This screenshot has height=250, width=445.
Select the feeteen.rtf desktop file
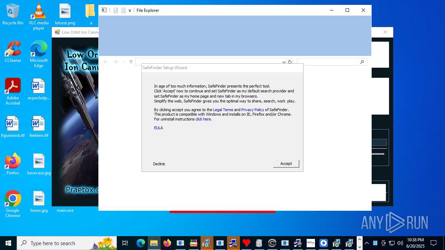39,127
